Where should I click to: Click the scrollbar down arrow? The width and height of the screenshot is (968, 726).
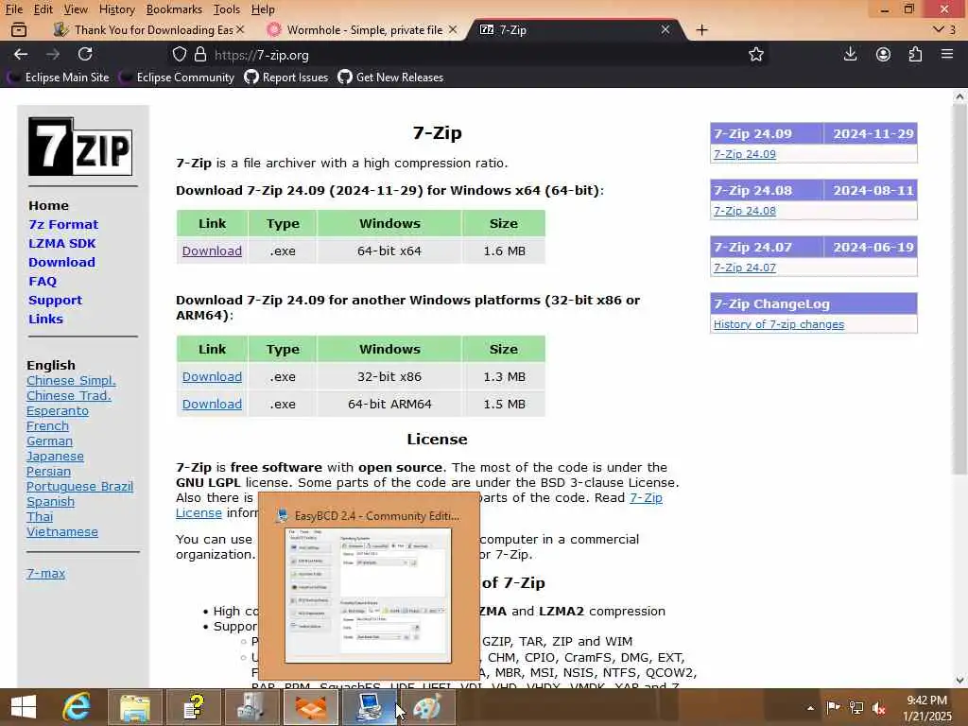click(x=959, y=681)
